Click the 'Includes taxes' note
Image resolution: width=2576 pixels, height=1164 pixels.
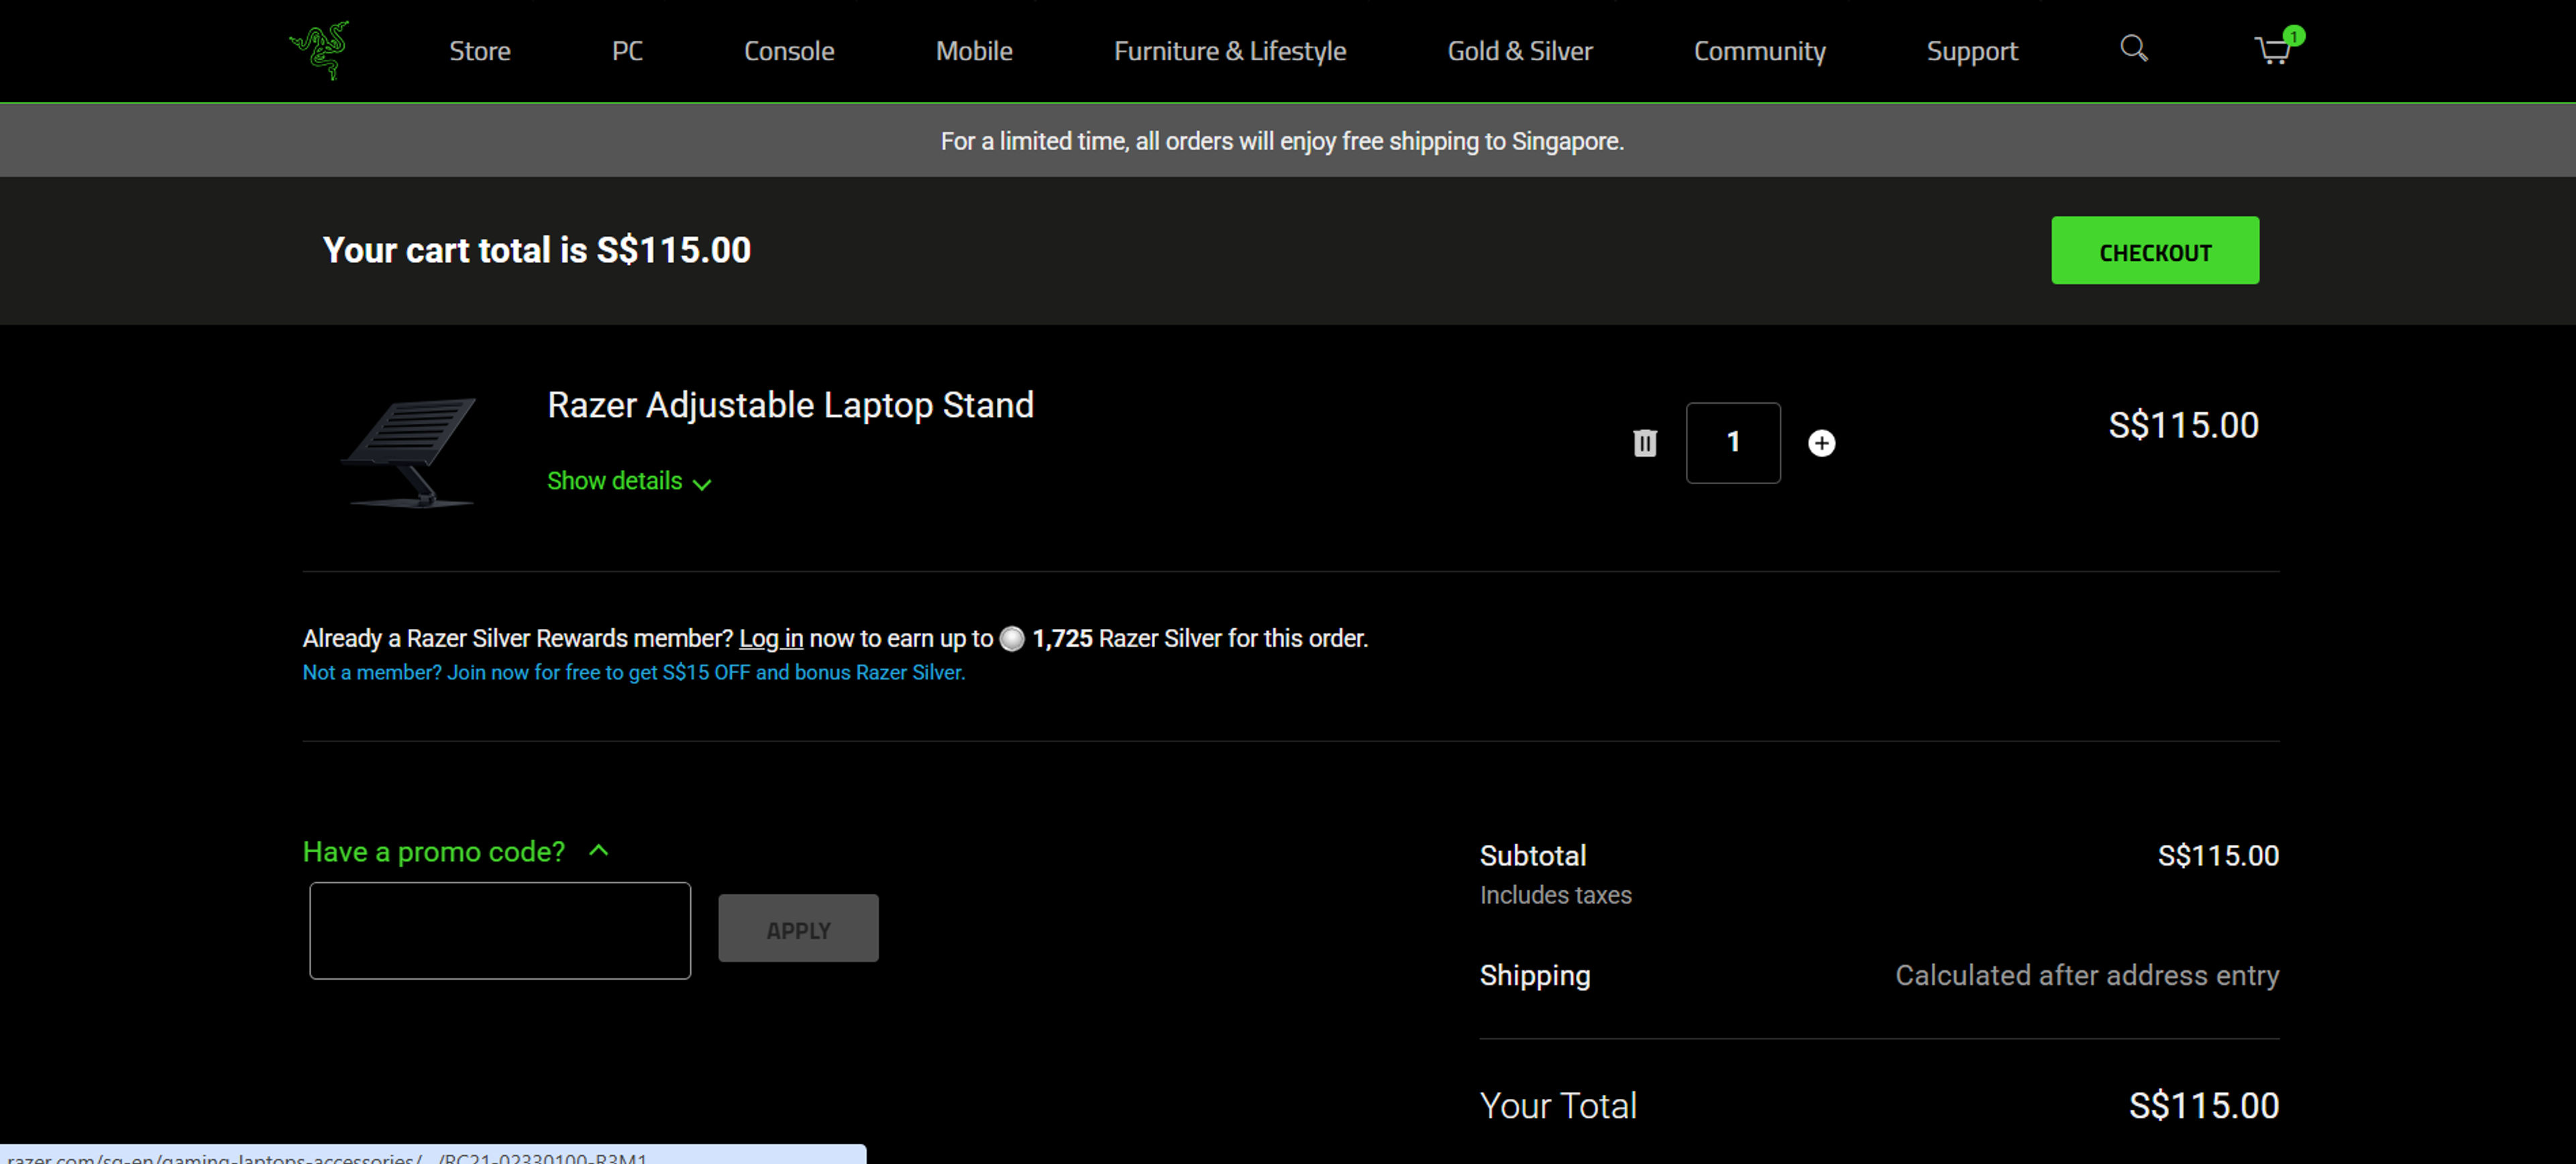(x=1555, y=895)
